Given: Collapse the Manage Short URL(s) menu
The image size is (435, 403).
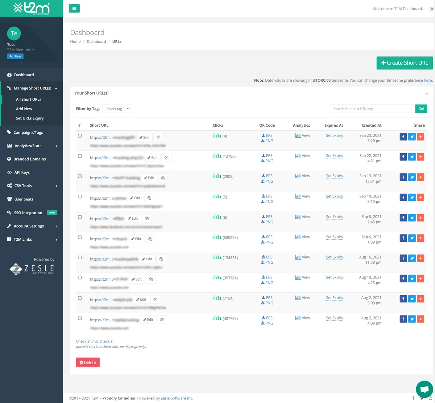Looking at the screenshot, I should coord(33,88).
